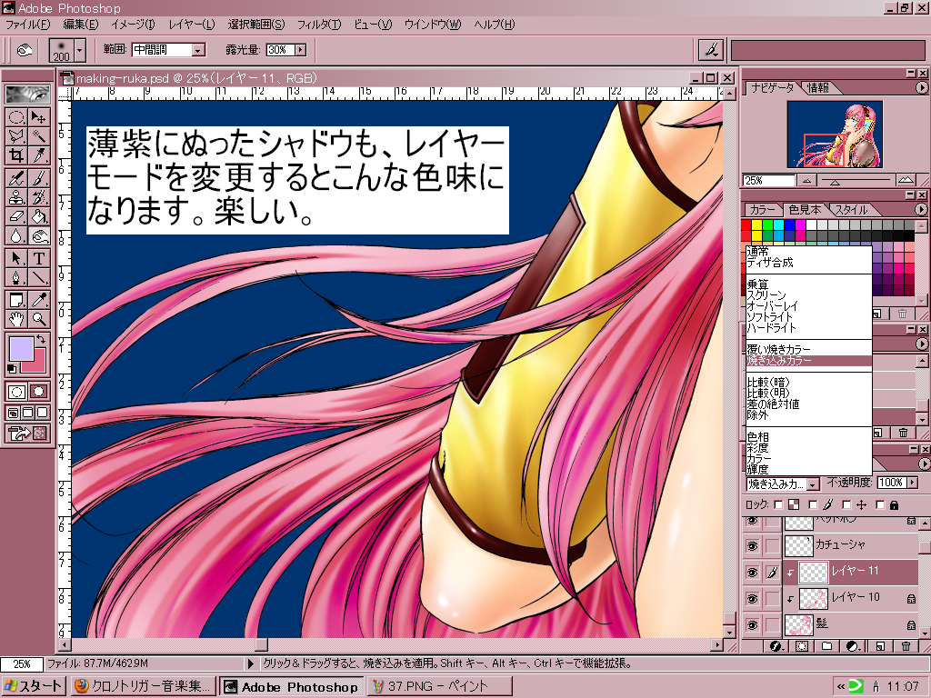The width and height of the screenshot is (931, 698).
Task: Select the Paint Bucket tool
Action: [x=39, y=216]
